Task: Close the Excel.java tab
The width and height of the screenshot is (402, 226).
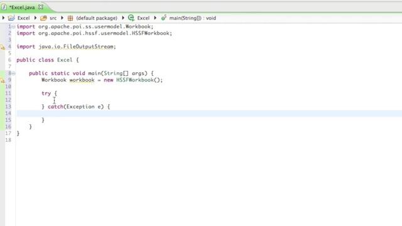Action: tap(41, 7)
